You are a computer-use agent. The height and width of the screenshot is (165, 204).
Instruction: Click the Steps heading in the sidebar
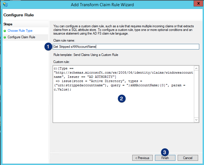tap(8, 24)
